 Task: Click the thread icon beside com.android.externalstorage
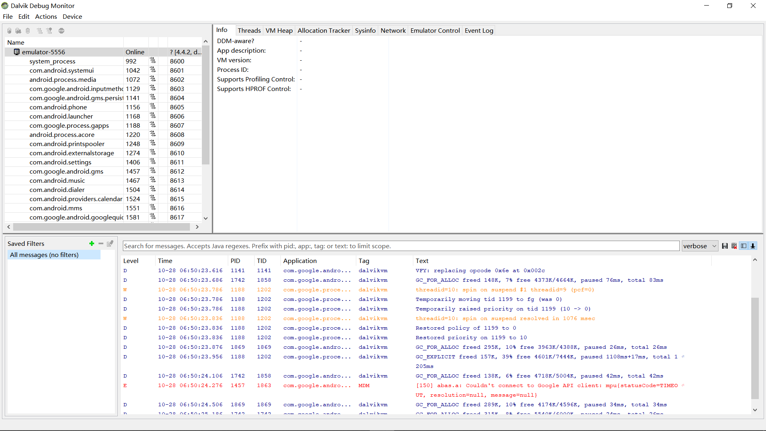pos(153,153)
